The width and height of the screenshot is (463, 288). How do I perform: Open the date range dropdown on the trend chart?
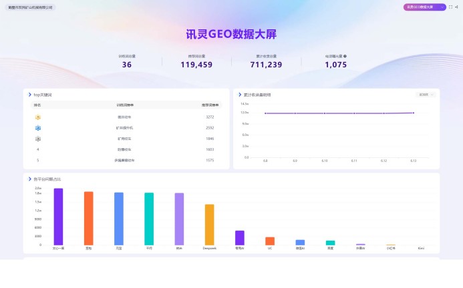pyautogui.click(x=426, y=95)
